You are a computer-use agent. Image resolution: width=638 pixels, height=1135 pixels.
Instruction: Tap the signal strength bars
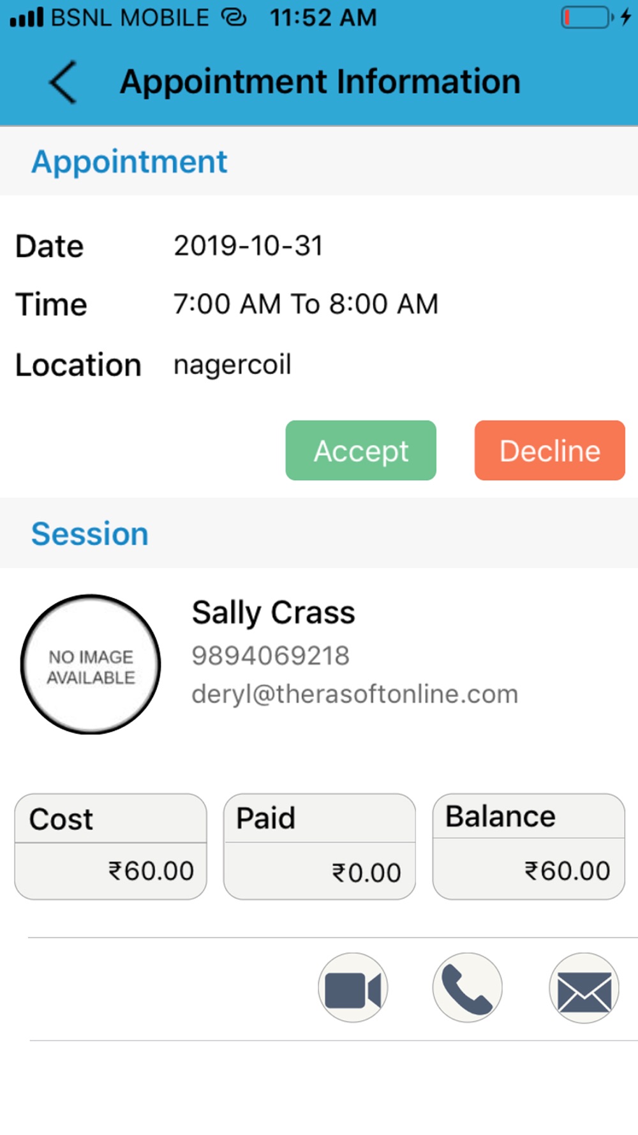pyautogui.click(x=27, y=17)
